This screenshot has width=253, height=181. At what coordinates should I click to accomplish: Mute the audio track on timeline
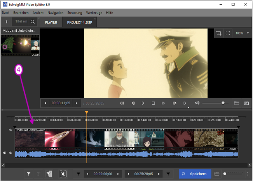(x=5, y=153)
